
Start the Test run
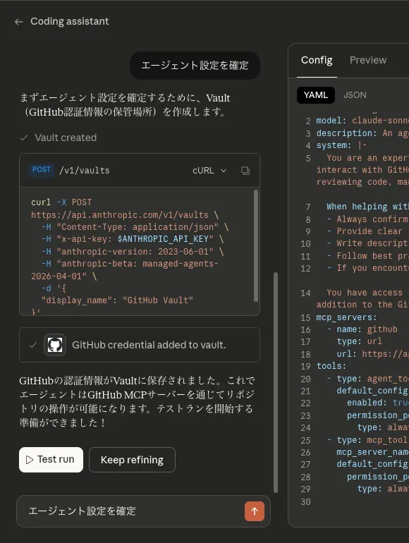pos(51,460)
